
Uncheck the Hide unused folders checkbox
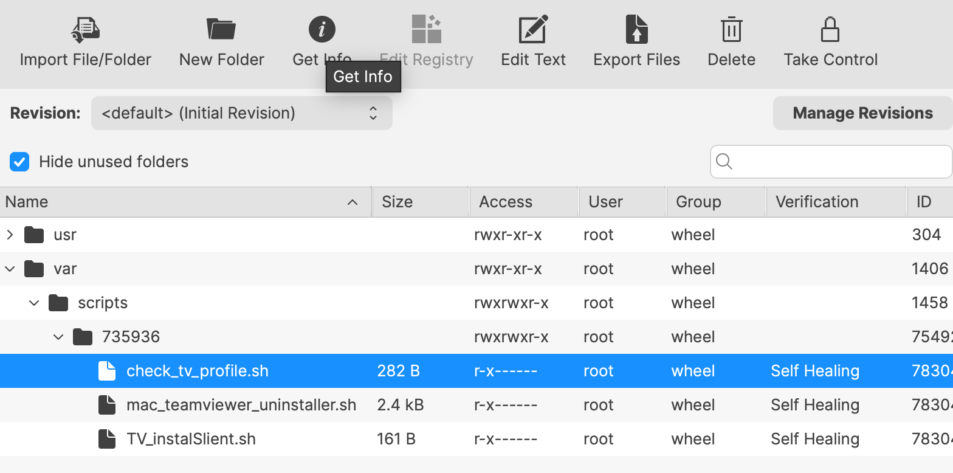click(x=19, y=162)
